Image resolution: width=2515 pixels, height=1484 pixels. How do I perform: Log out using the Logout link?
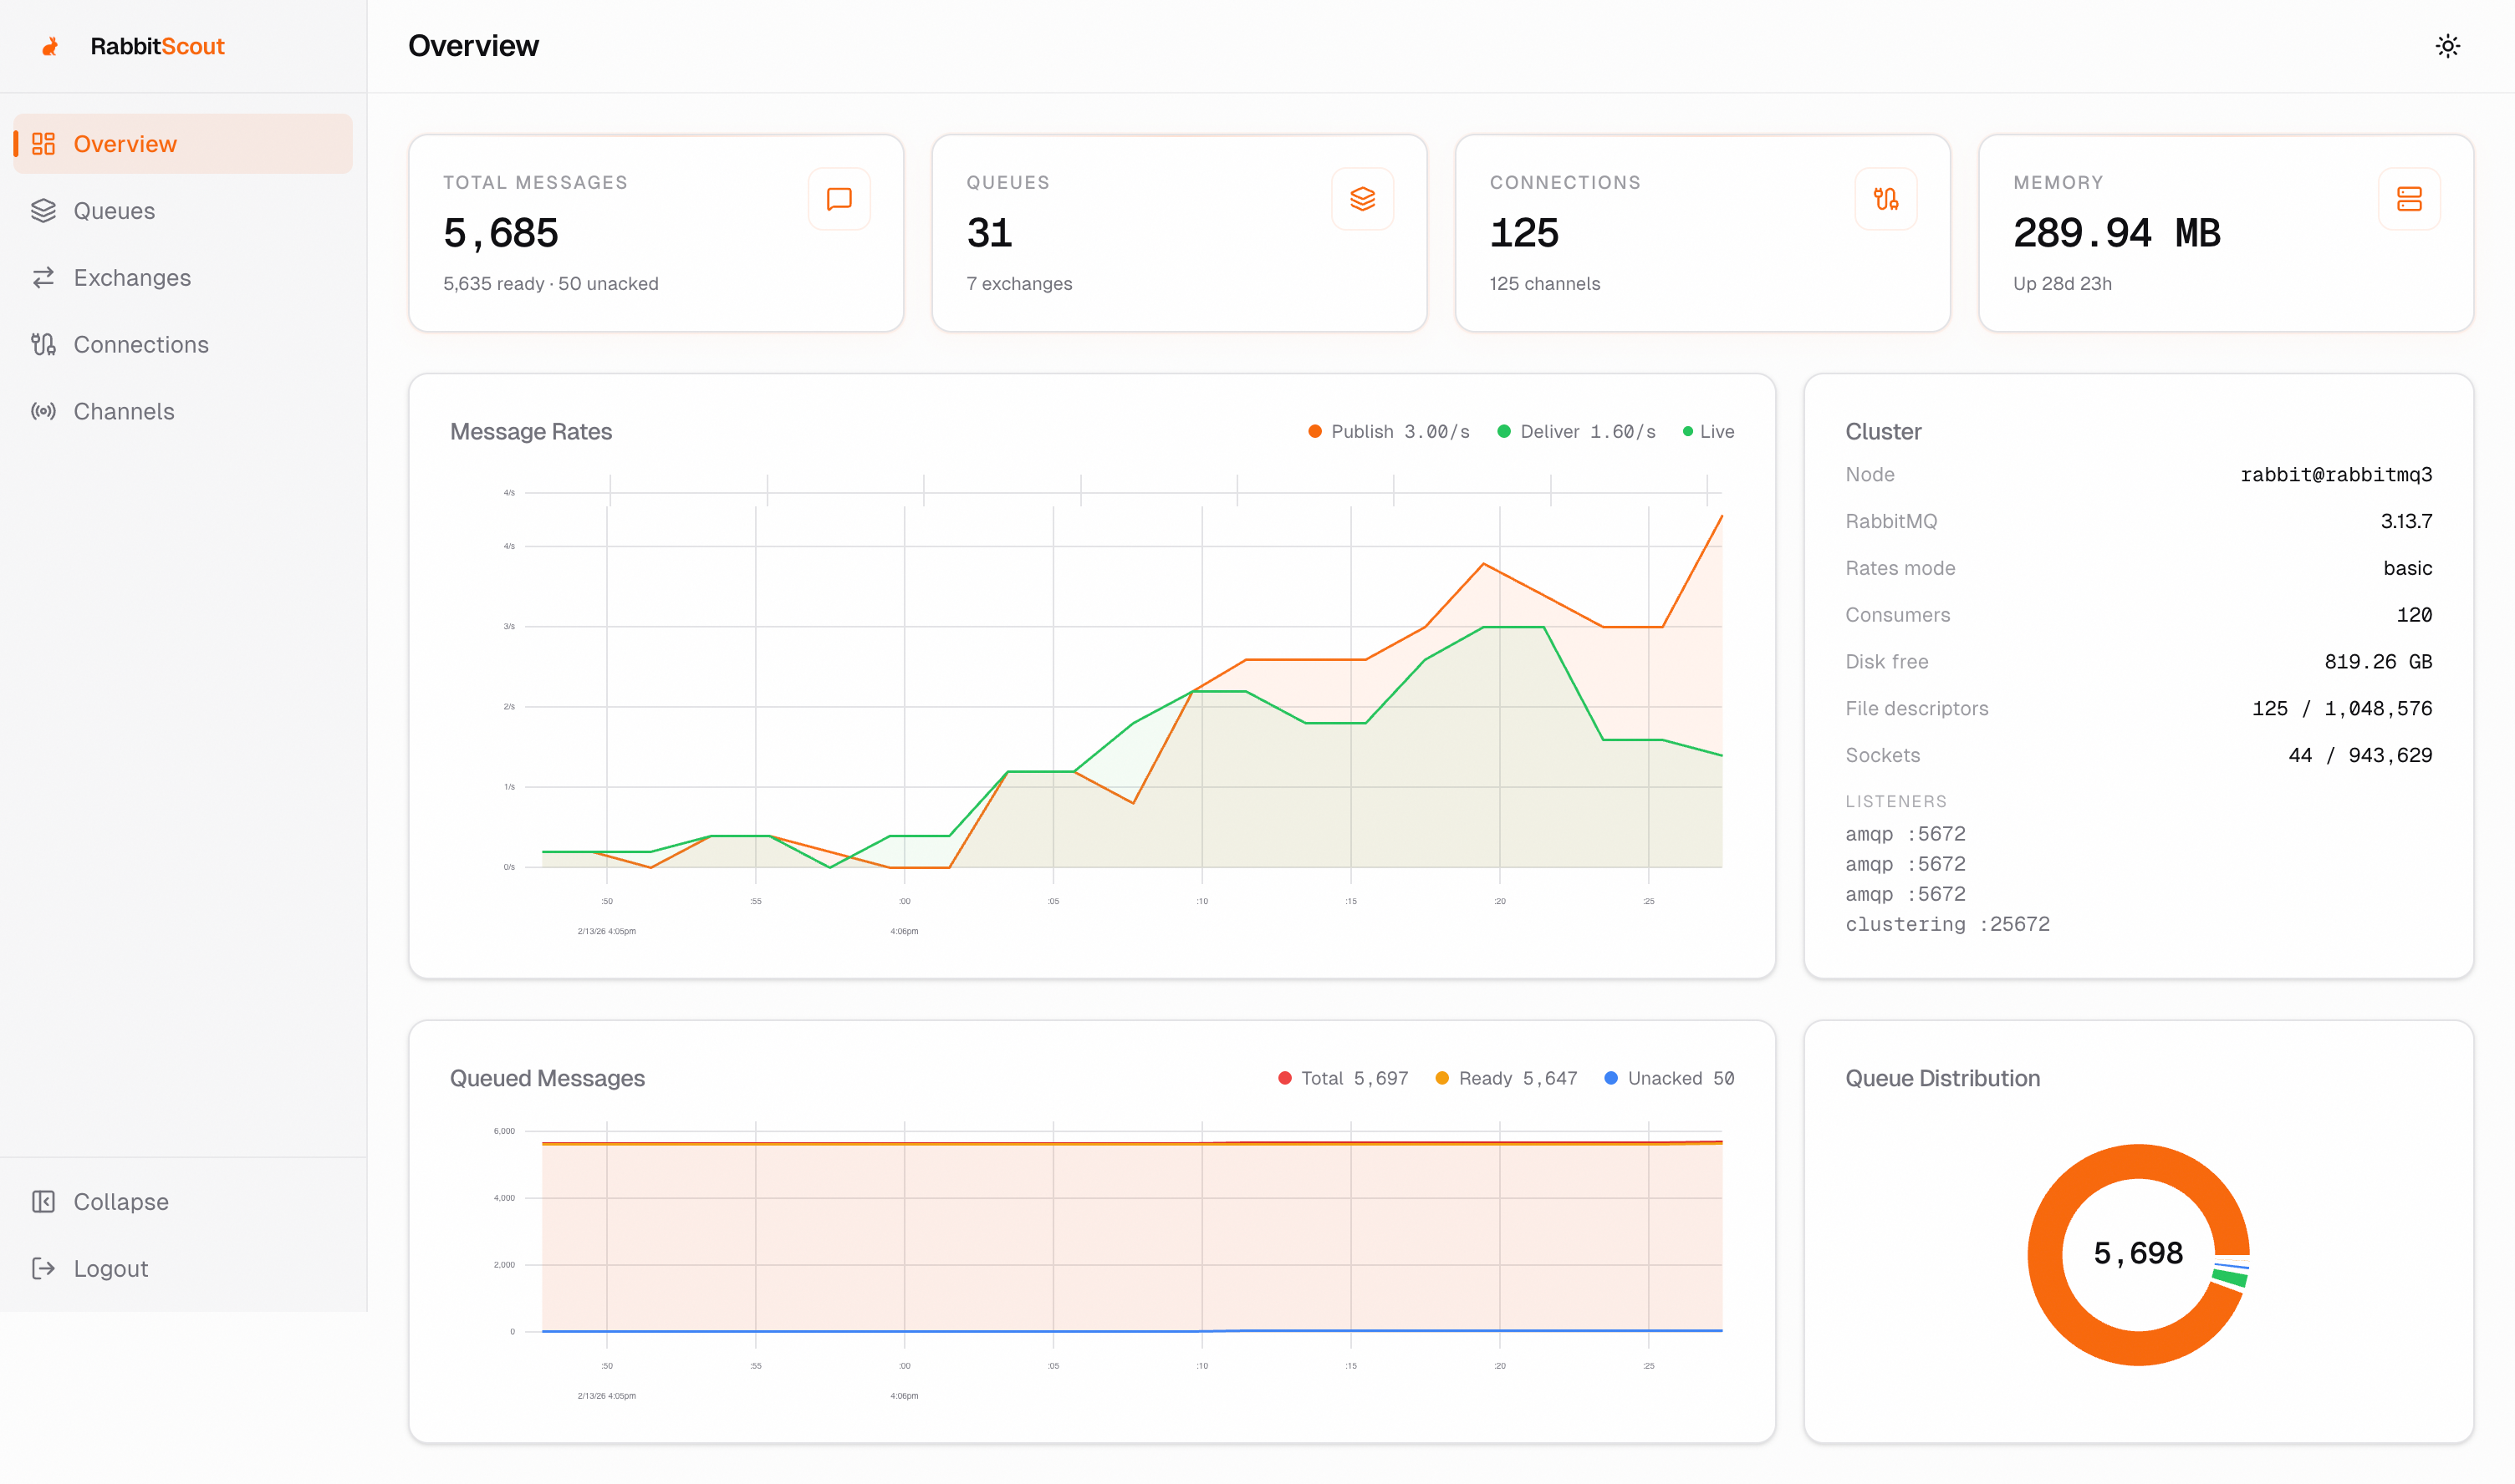pyautogui.click(x=110, y=1269)
